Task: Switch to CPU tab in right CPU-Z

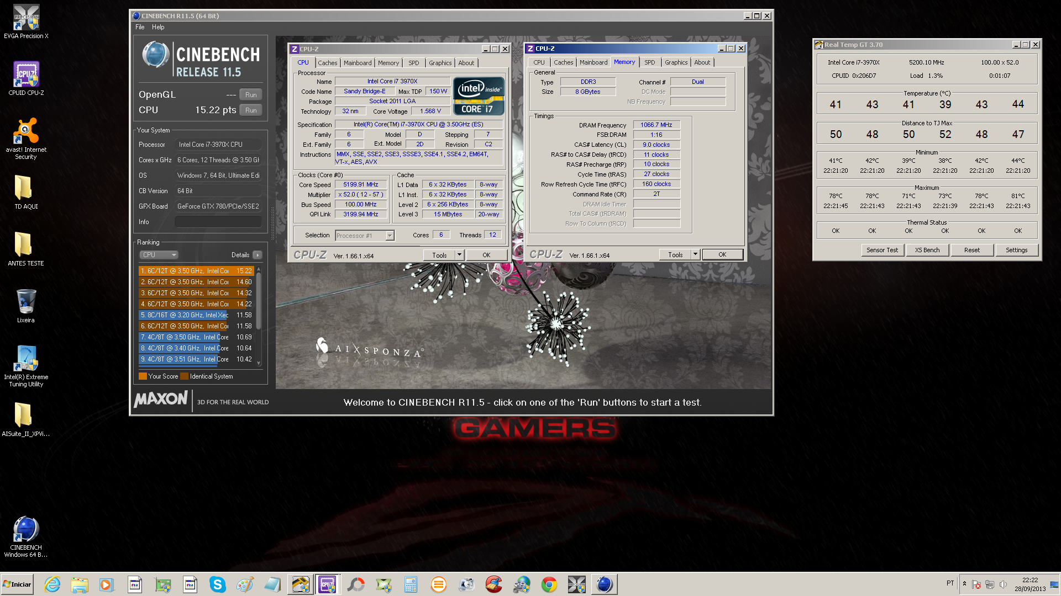Action: [539, 62]
